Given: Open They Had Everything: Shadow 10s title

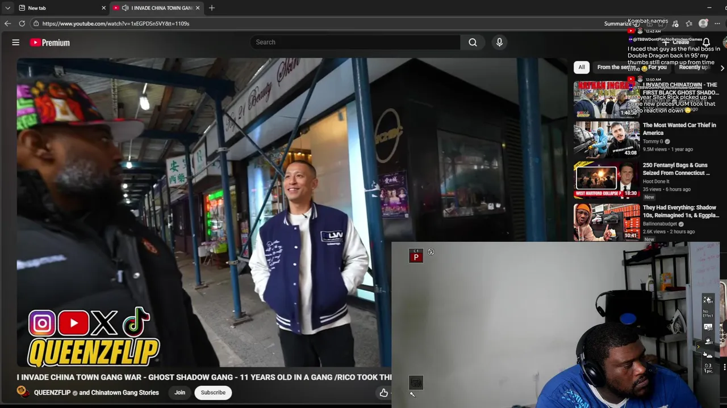Looking at the screenshot, I should [x=681, y=211].
